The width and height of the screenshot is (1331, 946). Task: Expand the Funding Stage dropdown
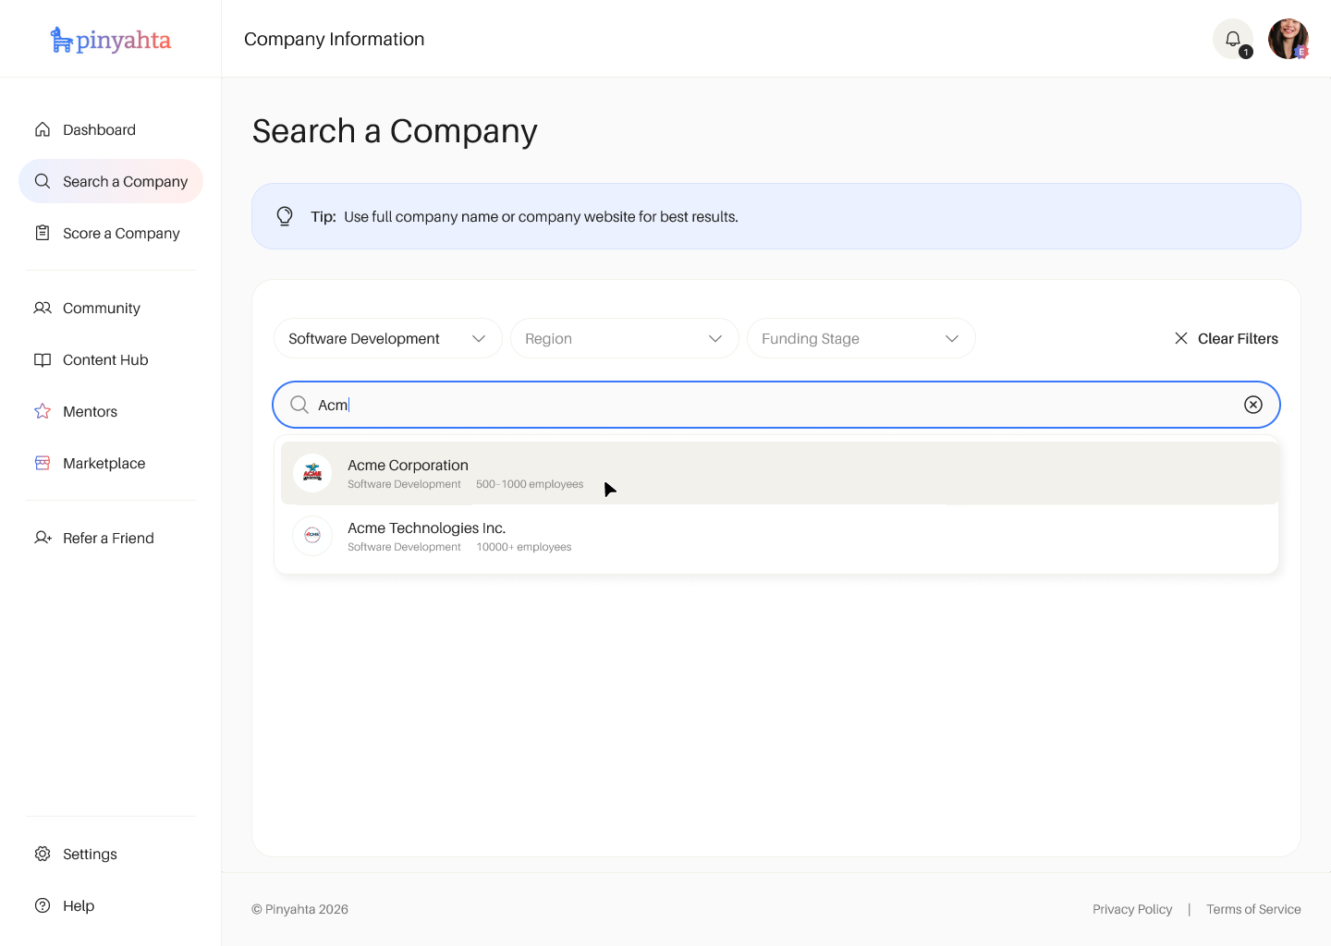pos(861,338)
